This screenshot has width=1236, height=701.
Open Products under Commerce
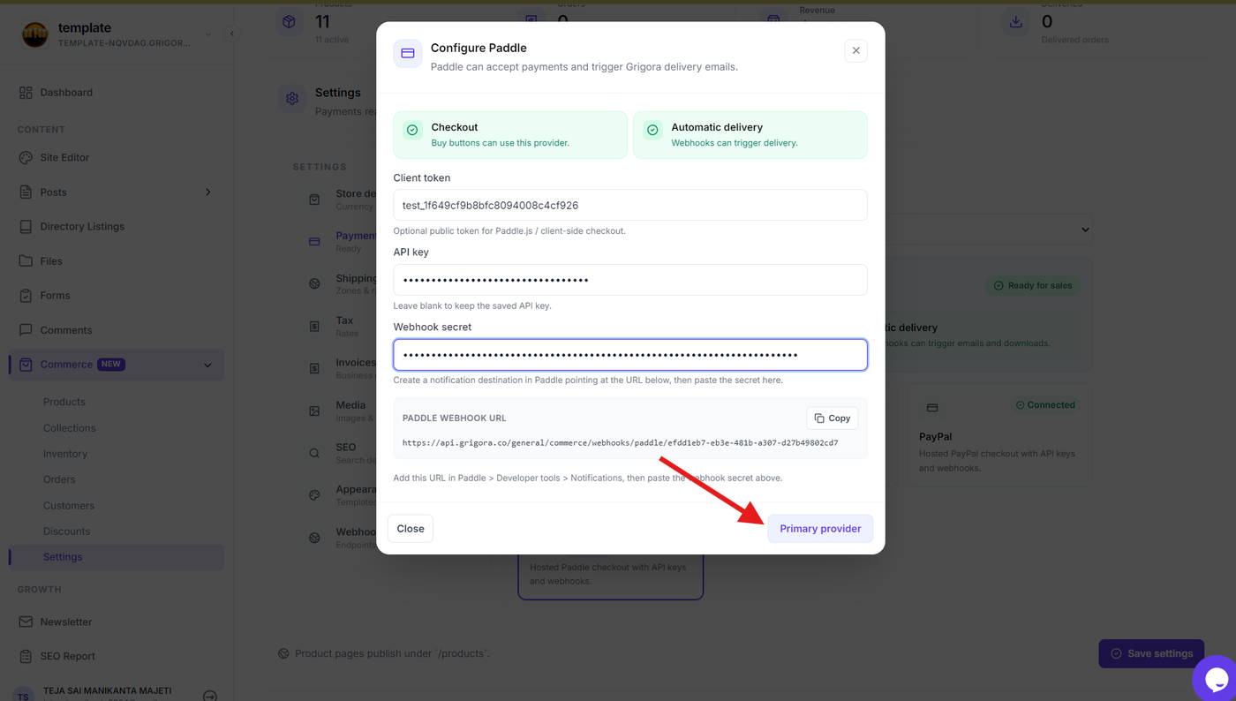coord(64,402)
